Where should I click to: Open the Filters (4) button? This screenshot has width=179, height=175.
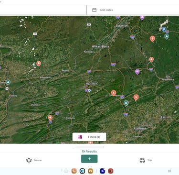coord(89,137)
